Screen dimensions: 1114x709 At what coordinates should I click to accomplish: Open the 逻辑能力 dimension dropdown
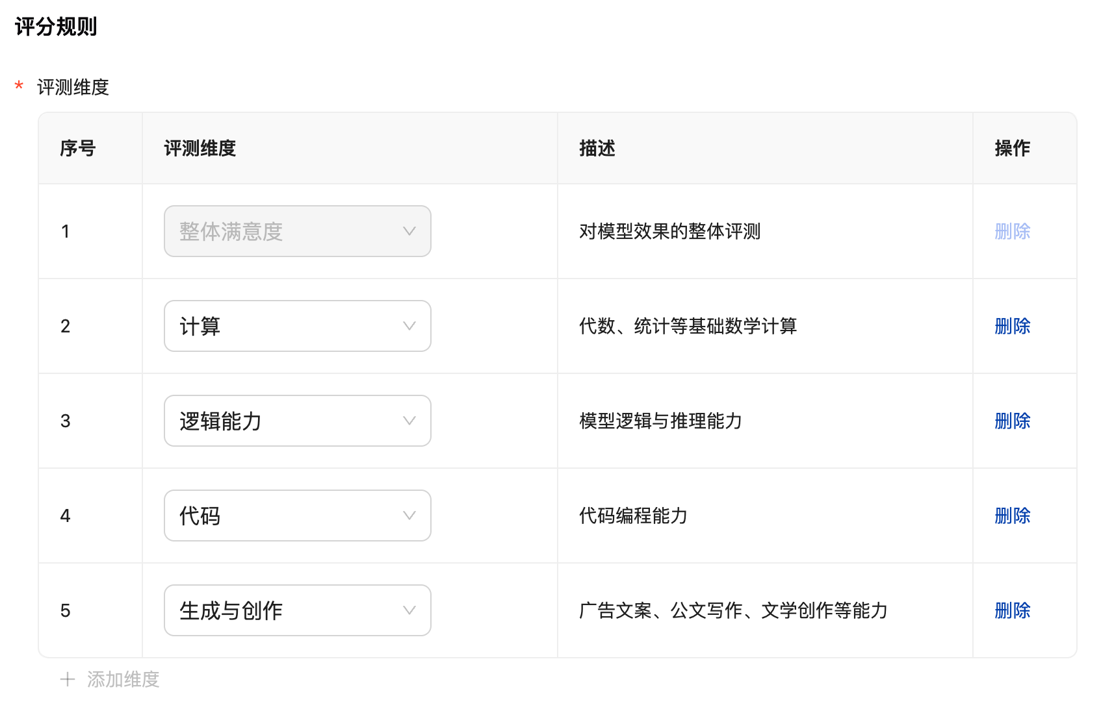pyautogui.click(x=297, y=421)
